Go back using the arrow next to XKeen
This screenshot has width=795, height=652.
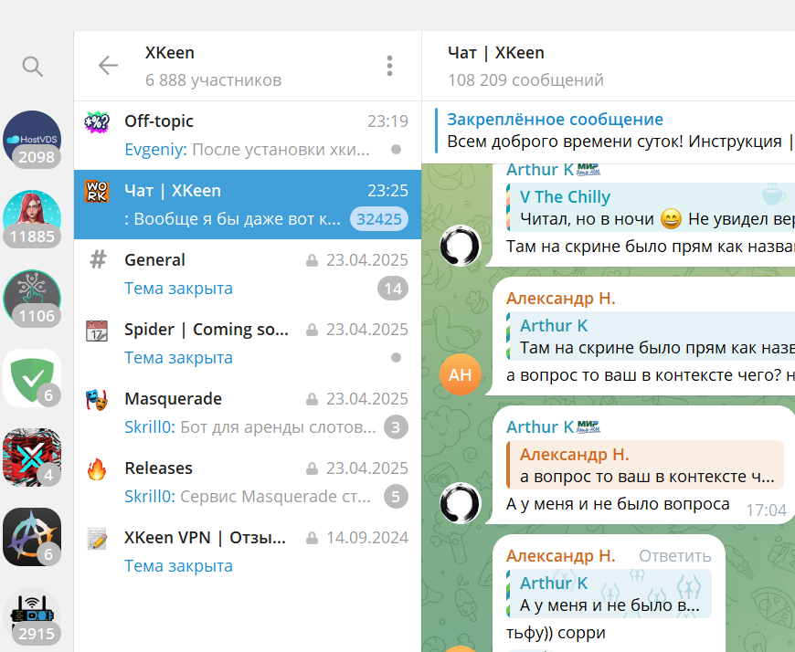(108, 66)
